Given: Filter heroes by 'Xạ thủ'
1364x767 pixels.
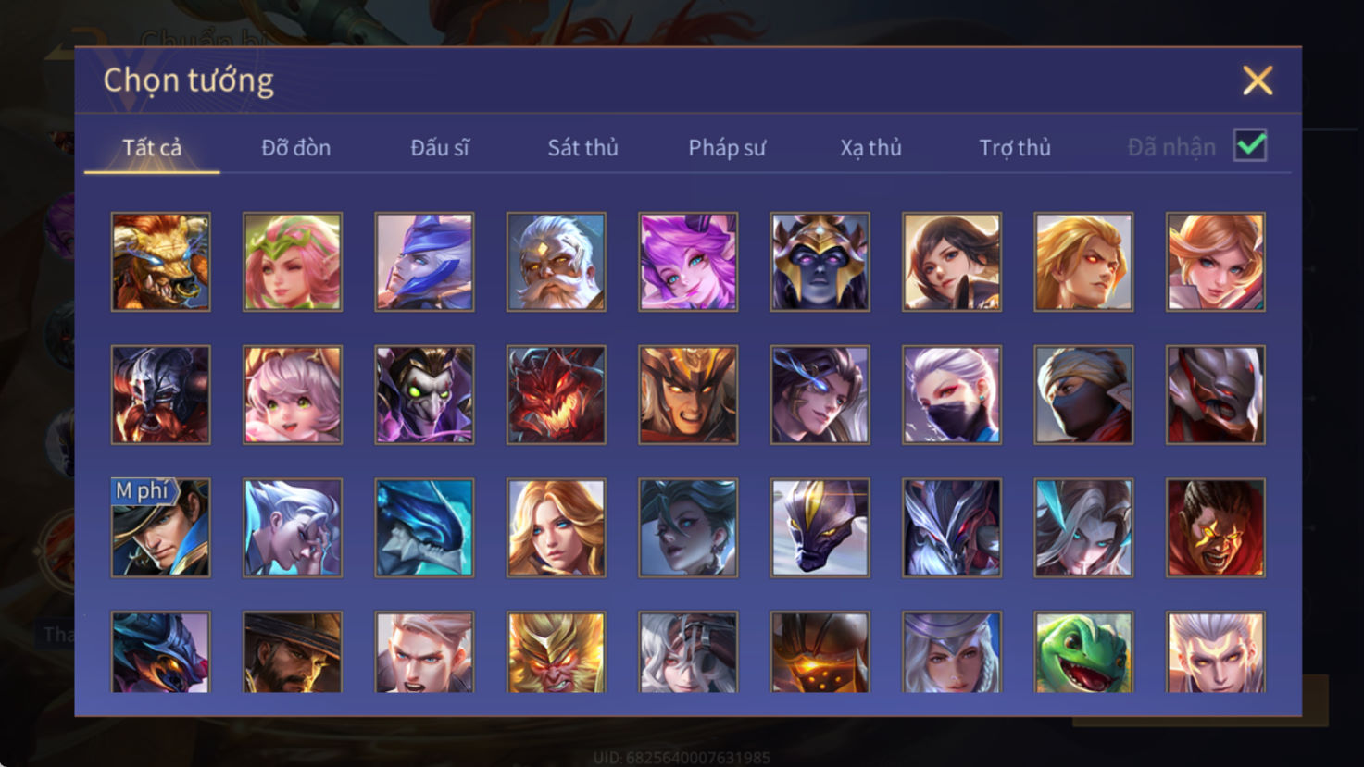Looking at the screenshot, I should 870,148.
